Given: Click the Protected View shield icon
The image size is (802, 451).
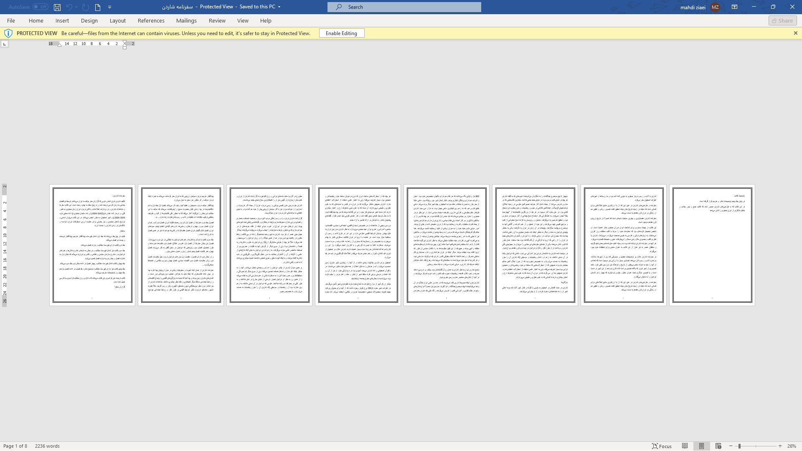Looking at the screenshot, I should [8, 33].
